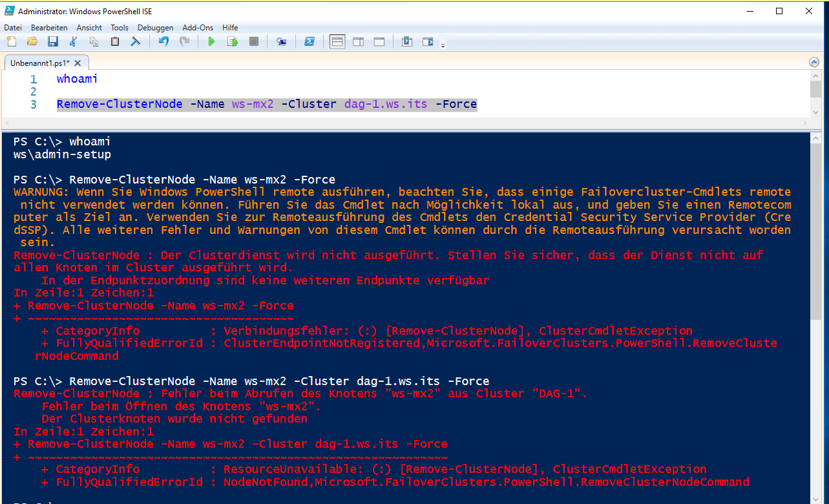Screen dimensions: 829x504
Task: Click 'Der Clusterknoten wurde nicht gefunden' message
Action: pos(174,419)
